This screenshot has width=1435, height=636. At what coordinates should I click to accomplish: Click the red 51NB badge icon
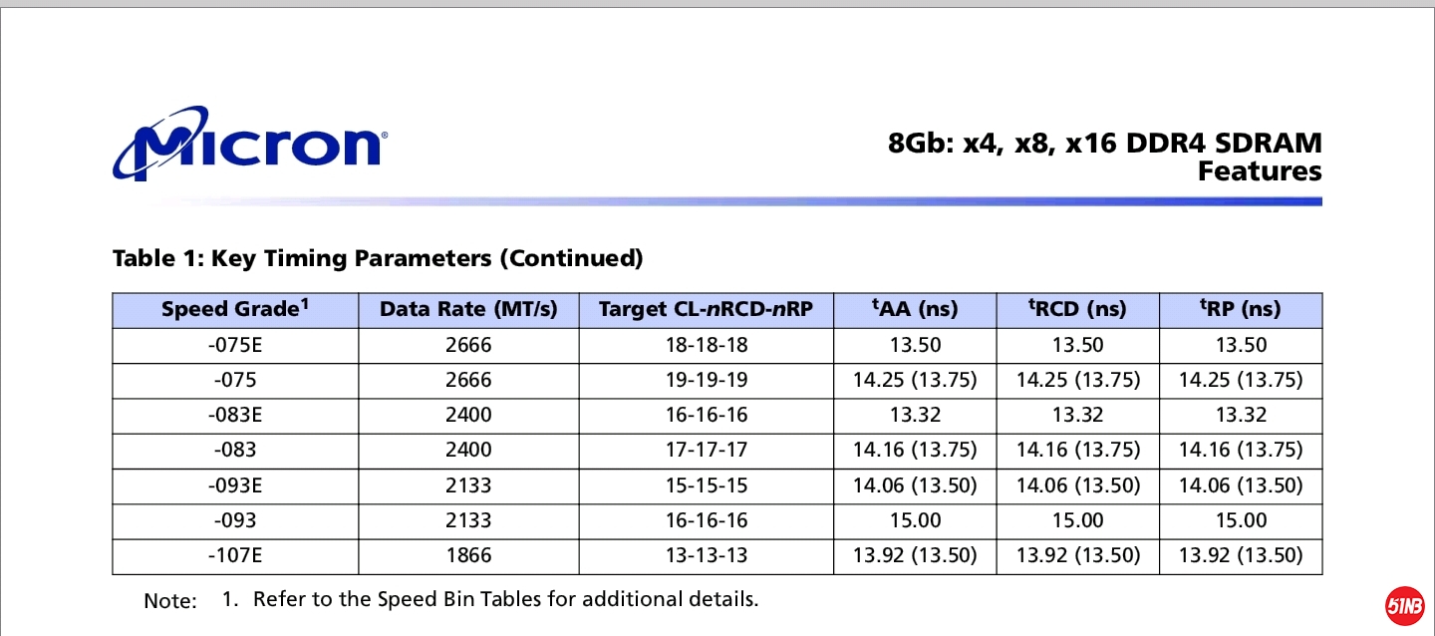pyautogui.click(x=1405, y=605)
